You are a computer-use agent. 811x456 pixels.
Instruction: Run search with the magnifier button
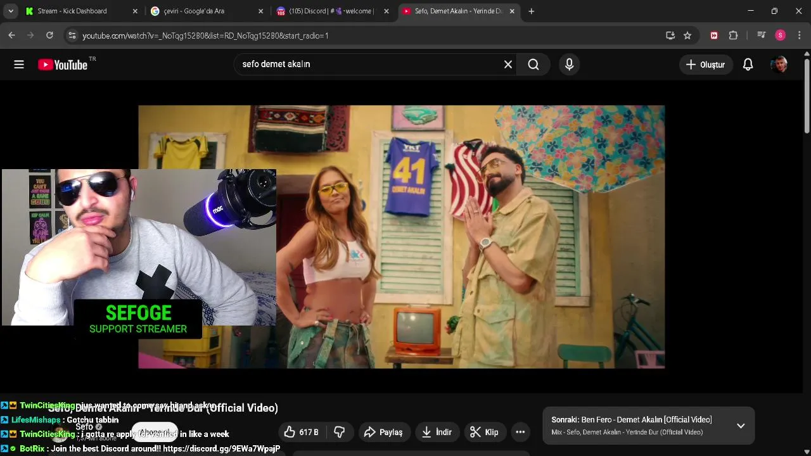coord(533,64)
